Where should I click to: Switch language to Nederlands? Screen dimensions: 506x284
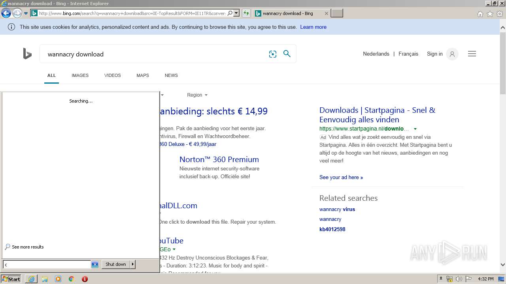(x=376, y=54)
